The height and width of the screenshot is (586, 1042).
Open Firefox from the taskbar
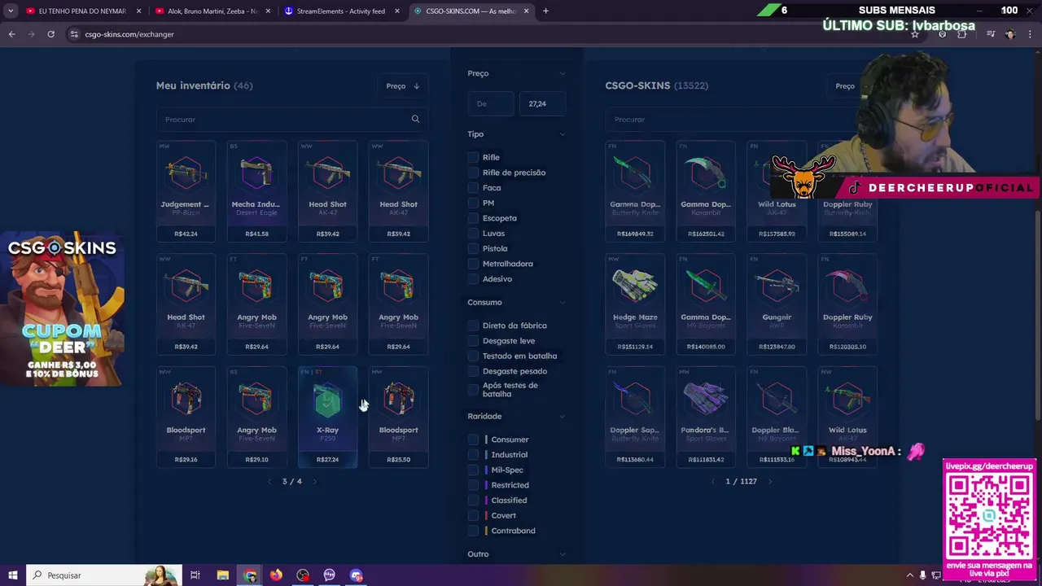(276, 575)
